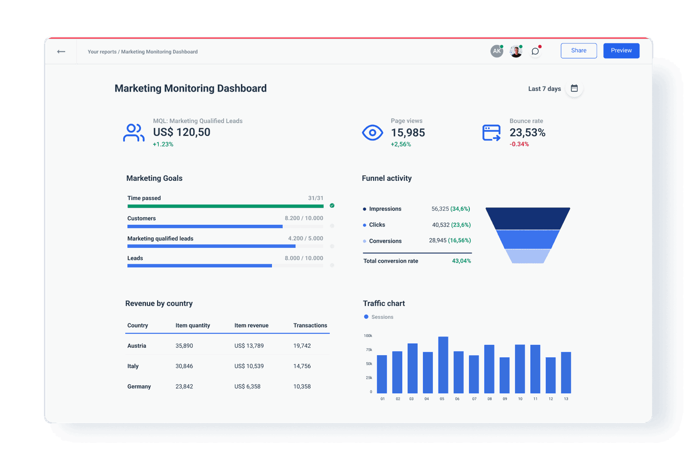Image resolution: width=696 pixels, height=460 pixels.
Task: Click the back arrow in the header
Action: click(61, 51)
